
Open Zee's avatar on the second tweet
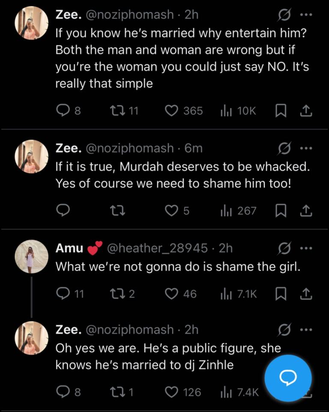point(31,156)
